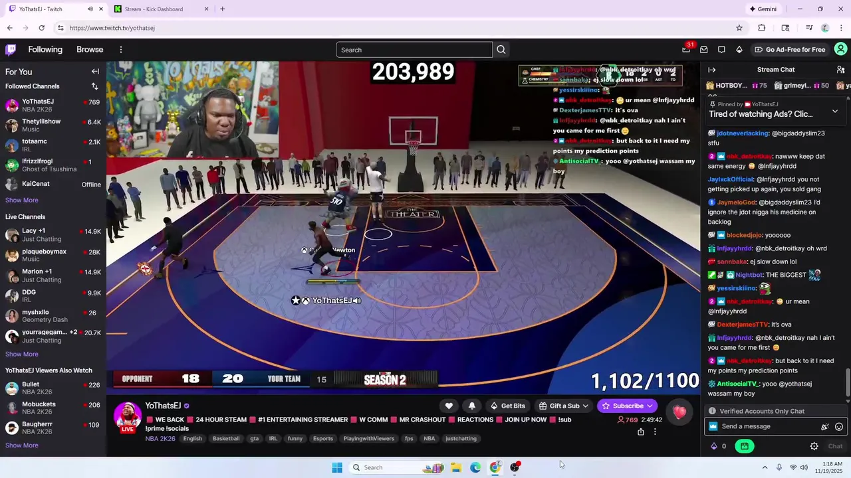This screenshot has height=478, width=851.
Task: Open DDG live channel
Action: 53,295
